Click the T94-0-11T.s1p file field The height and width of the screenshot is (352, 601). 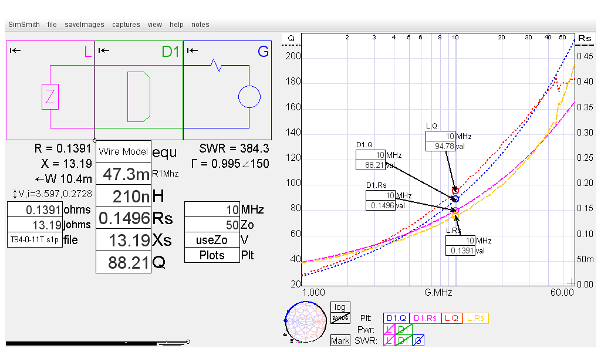35,240
